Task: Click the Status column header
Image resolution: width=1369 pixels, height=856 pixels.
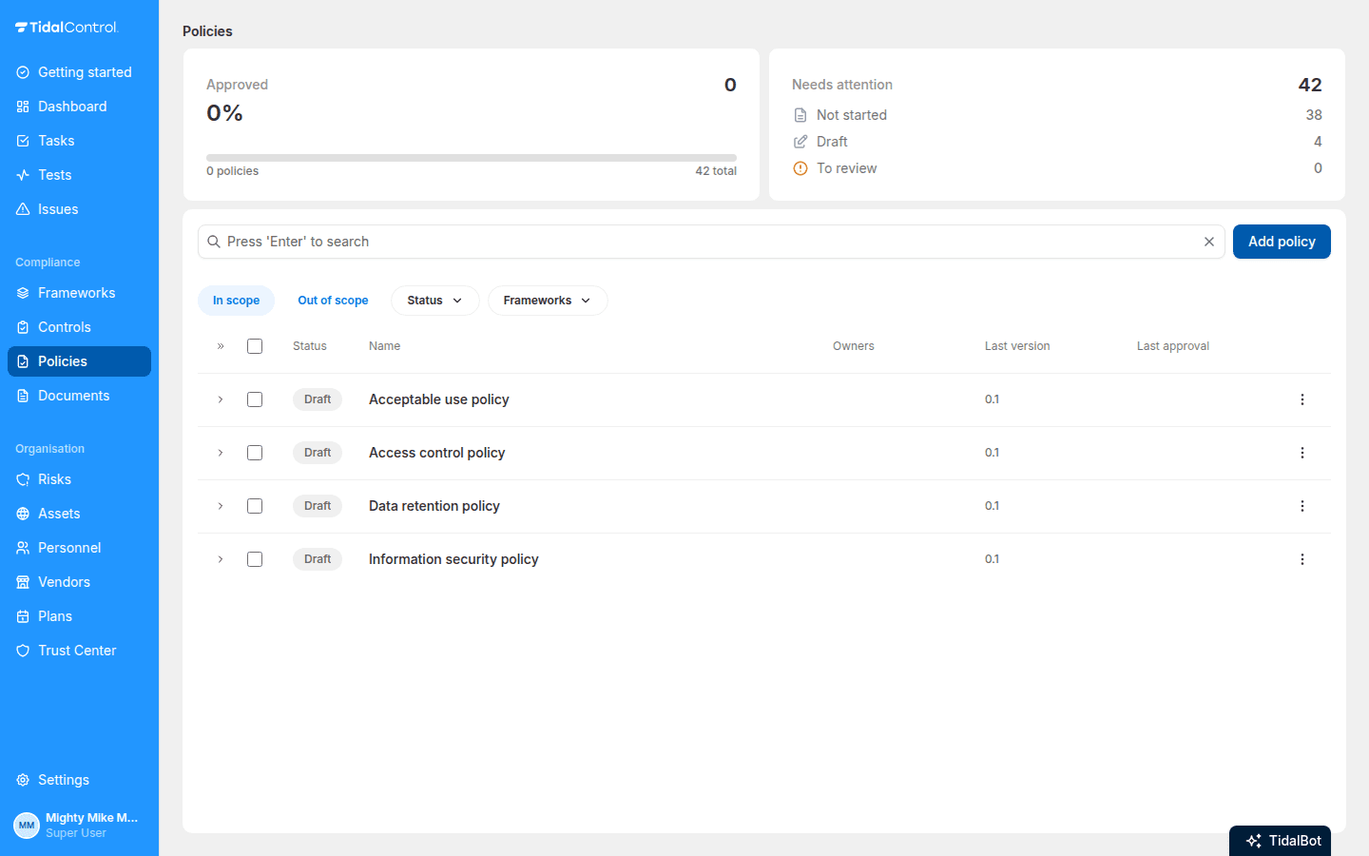Action: [x=310, y=346]
